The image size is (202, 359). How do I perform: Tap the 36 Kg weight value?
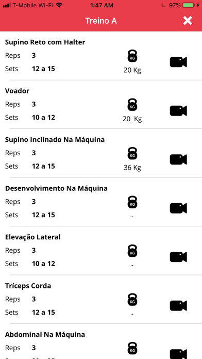point(132,168)
